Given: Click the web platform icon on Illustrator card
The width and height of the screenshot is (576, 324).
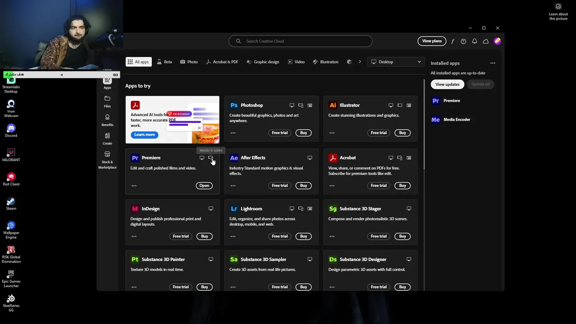Looking at the screenshot, I should tap(409, 105).
